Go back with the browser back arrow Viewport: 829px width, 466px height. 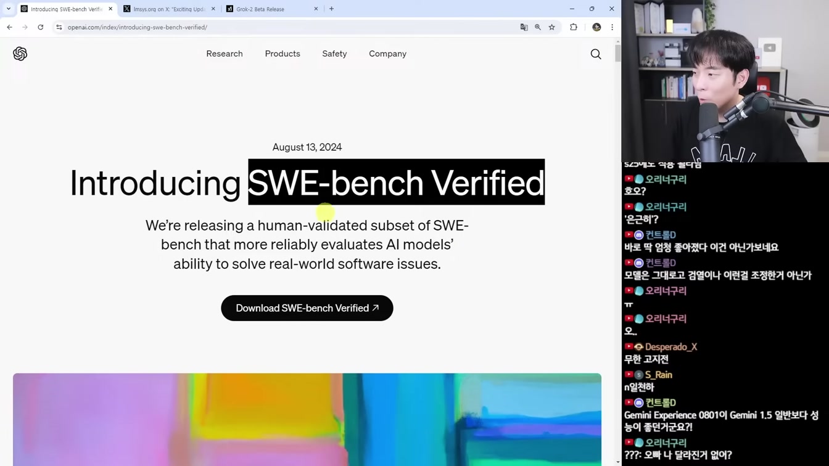pyautogui.click(x=9, y=27)
